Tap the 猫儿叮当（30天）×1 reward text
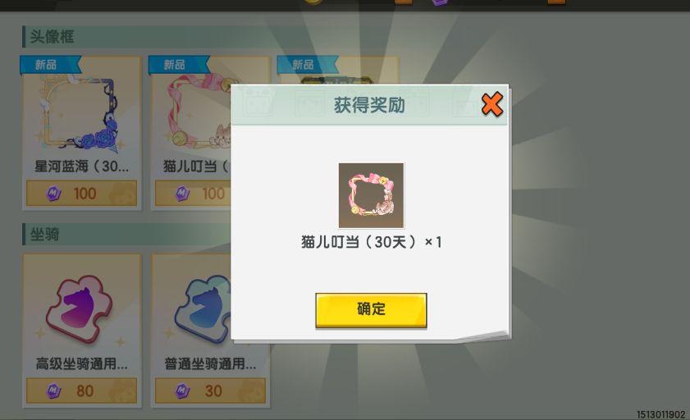 point(372,242)
